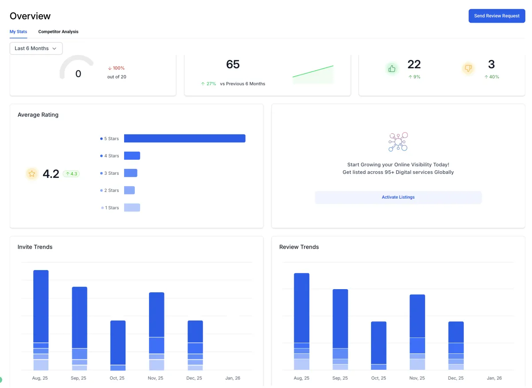
Task: Click the Oct, 25 bar in Review Trends
Action: pyautogui.click(x=379, y=346)
